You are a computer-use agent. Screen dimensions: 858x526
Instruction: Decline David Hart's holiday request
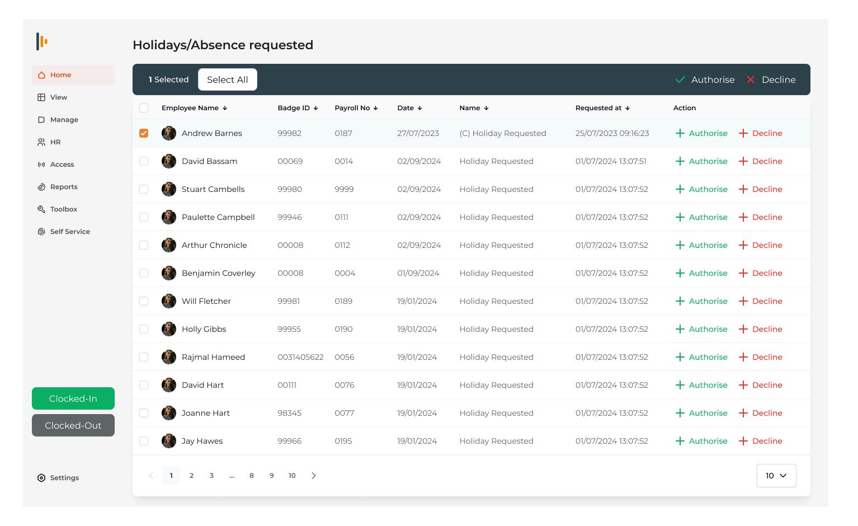pos(761,385)
